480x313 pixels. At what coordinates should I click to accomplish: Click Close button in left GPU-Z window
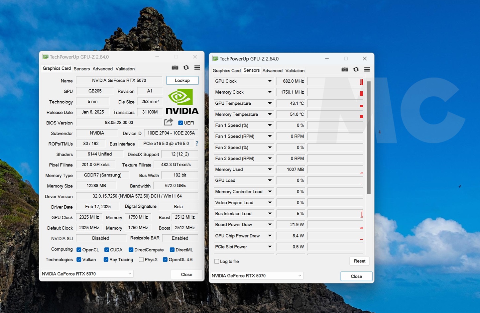coord(186,274)
